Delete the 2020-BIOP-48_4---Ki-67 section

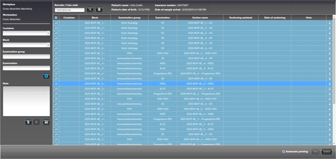(329, 69)
